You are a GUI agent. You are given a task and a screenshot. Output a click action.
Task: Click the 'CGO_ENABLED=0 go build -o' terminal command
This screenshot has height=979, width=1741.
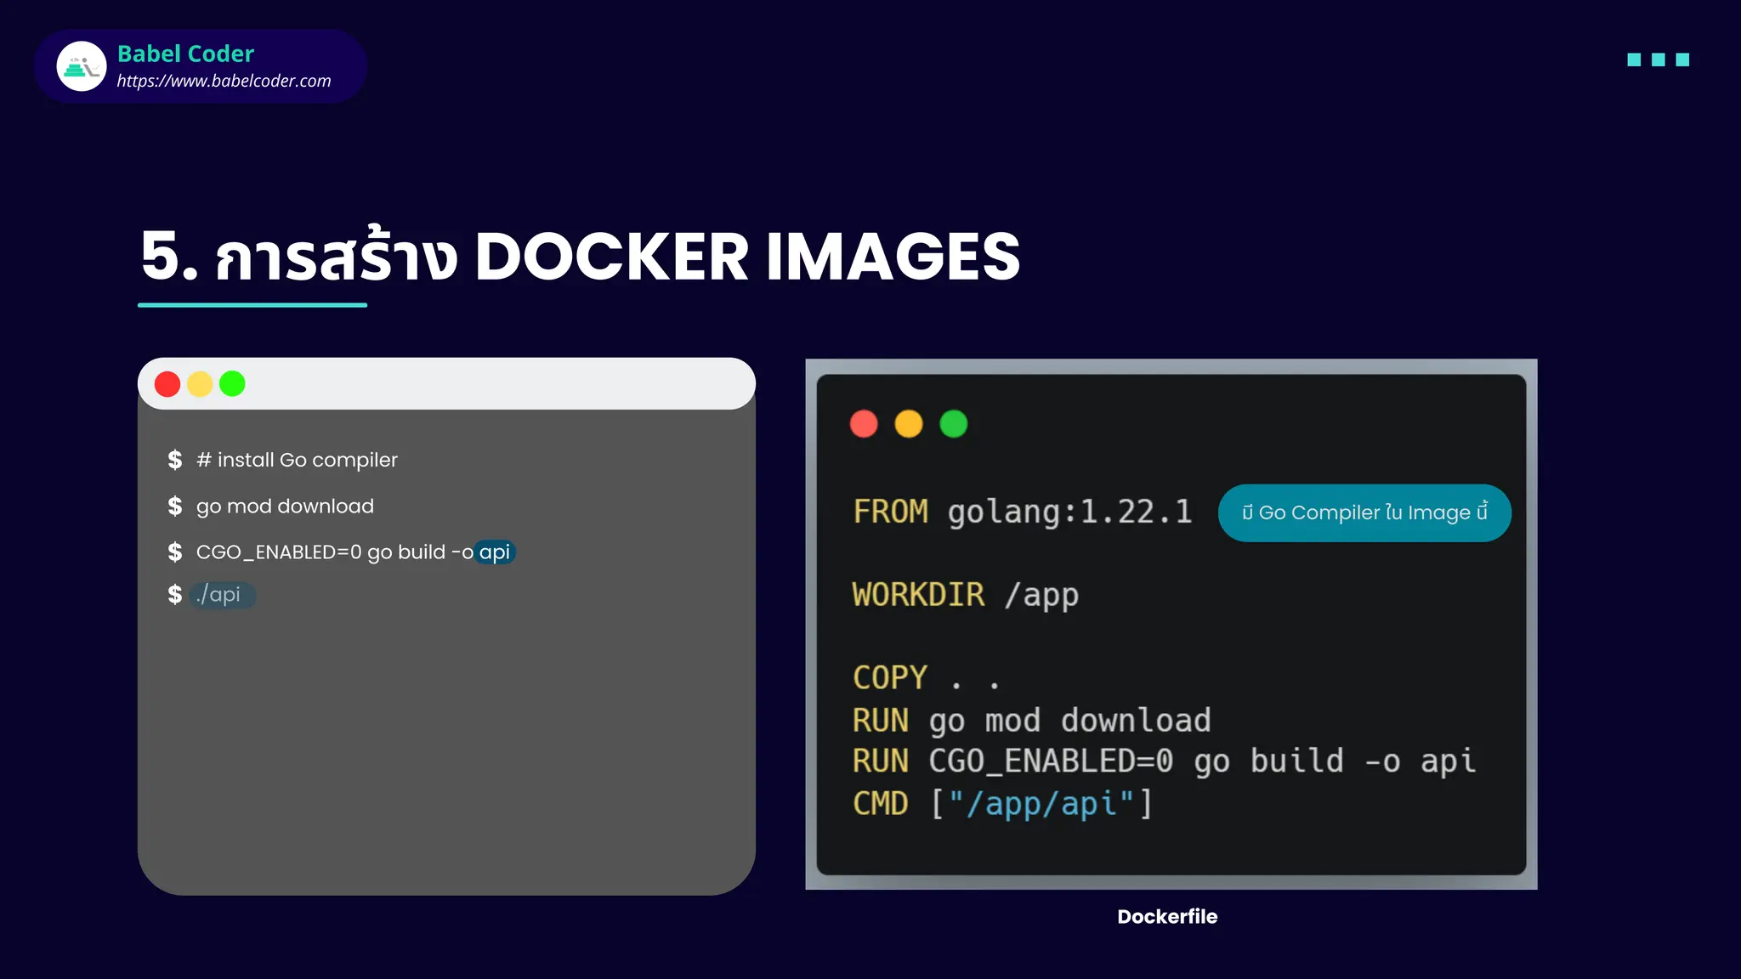[334, 552]
